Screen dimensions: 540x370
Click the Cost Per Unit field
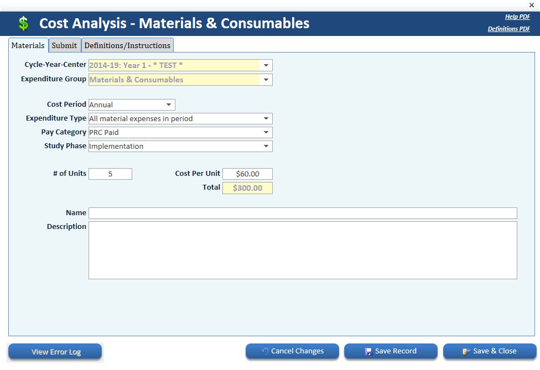pyautogui.click(x=247, y=174)
